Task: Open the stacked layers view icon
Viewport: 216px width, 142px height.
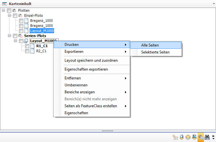Action: click(x=188, y=137)
